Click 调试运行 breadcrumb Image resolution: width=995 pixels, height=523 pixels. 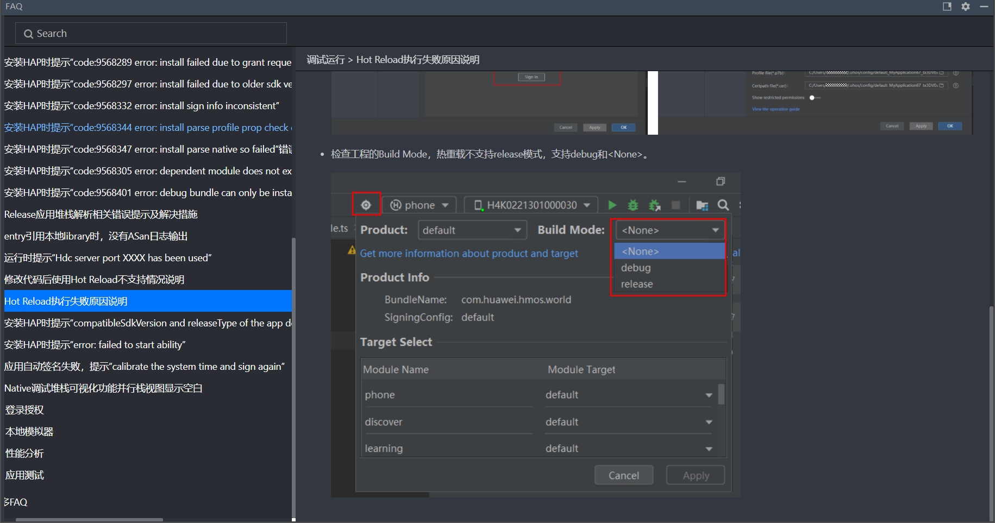(326, 60)
